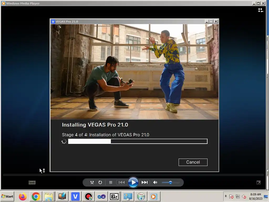Screen dimensions: 269x202
Task: Click the Switch to Library icon
Action: 261,10
